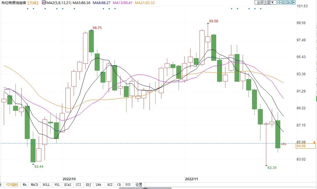Click the 98.75 high price label
Image resolution: width=317 pixels, height=189 pixels.
pyautogui.click(x=97, y=28)
